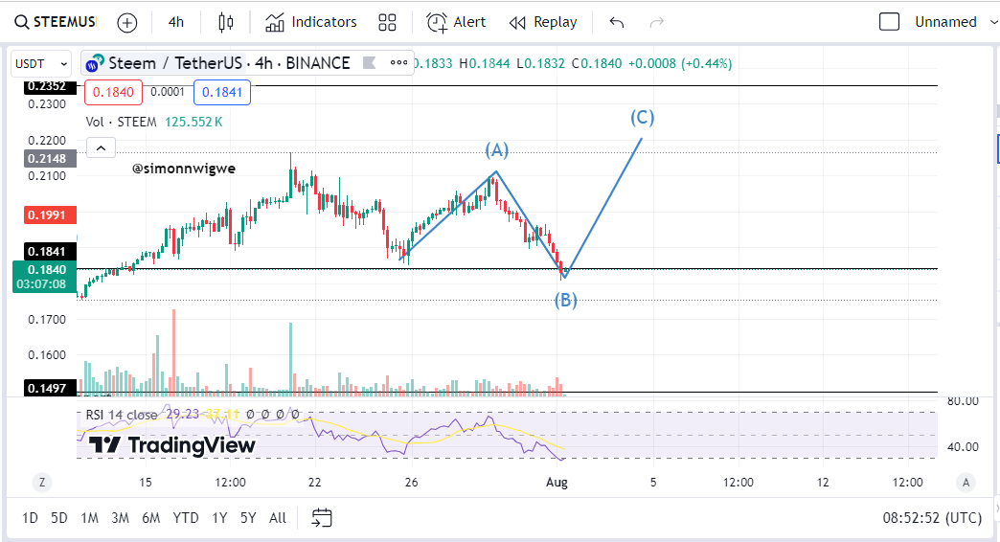
Task: Select the (C) wave label
Action: (x=642, y=118)
